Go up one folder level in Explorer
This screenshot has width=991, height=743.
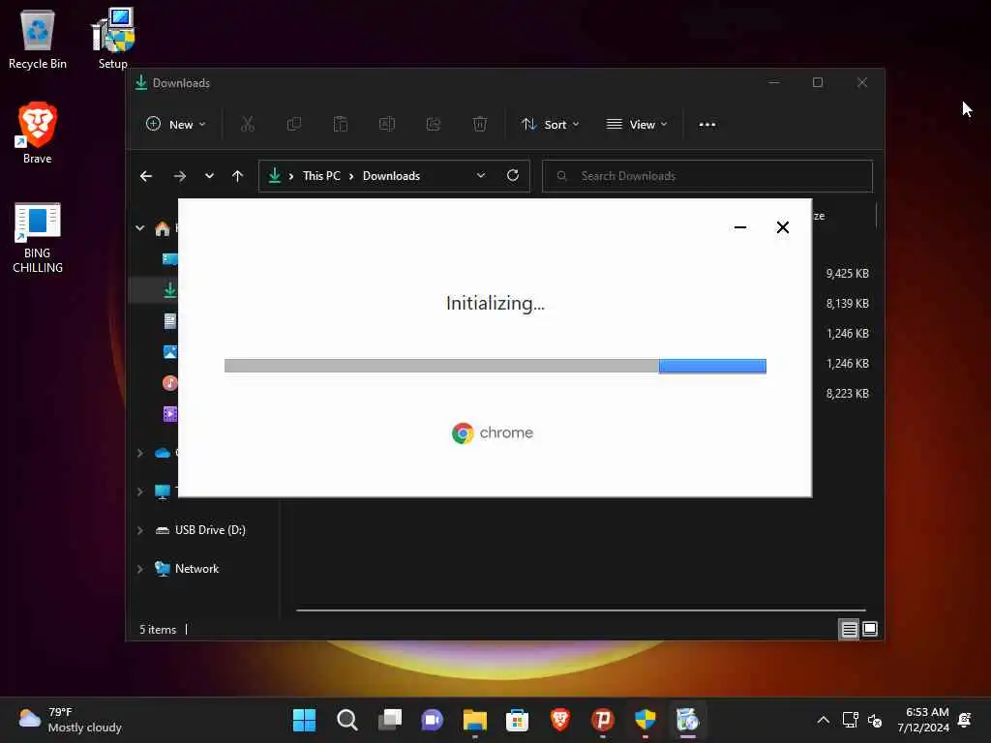(x=238, y=176)
